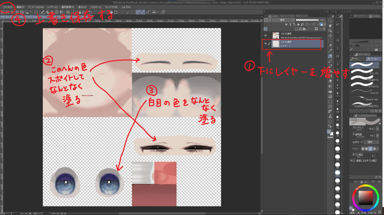Open command bar dropdown arrow next to the snap icons
The width and height of the screenshot is (384, 215).
coord(158,12)
